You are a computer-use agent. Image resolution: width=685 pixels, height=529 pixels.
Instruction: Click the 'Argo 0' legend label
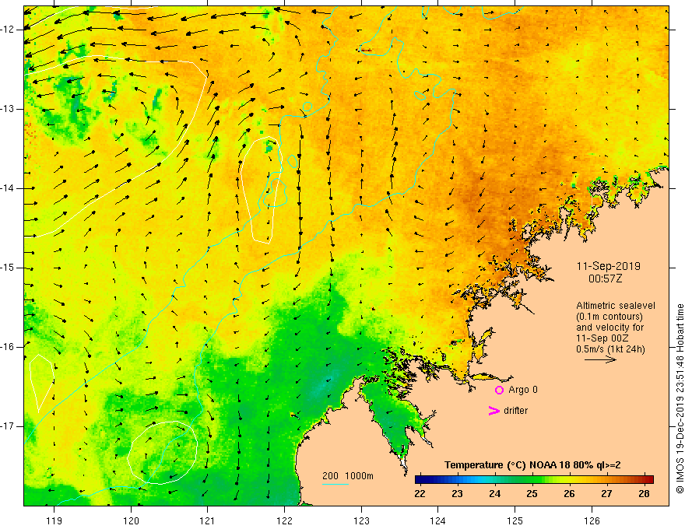(523, 390)
